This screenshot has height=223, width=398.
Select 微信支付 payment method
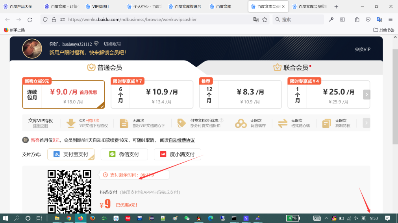[x=124, y=154]
